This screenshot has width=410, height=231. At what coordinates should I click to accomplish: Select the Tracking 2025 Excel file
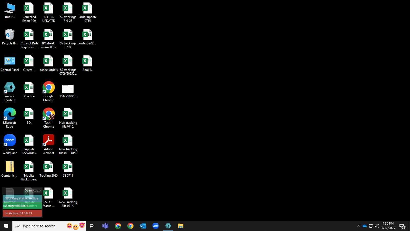click(49, 169)
